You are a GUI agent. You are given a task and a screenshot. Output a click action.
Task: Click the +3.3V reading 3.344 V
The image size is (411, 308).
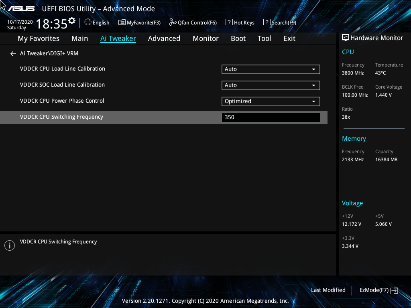click(x=350, y=246)
